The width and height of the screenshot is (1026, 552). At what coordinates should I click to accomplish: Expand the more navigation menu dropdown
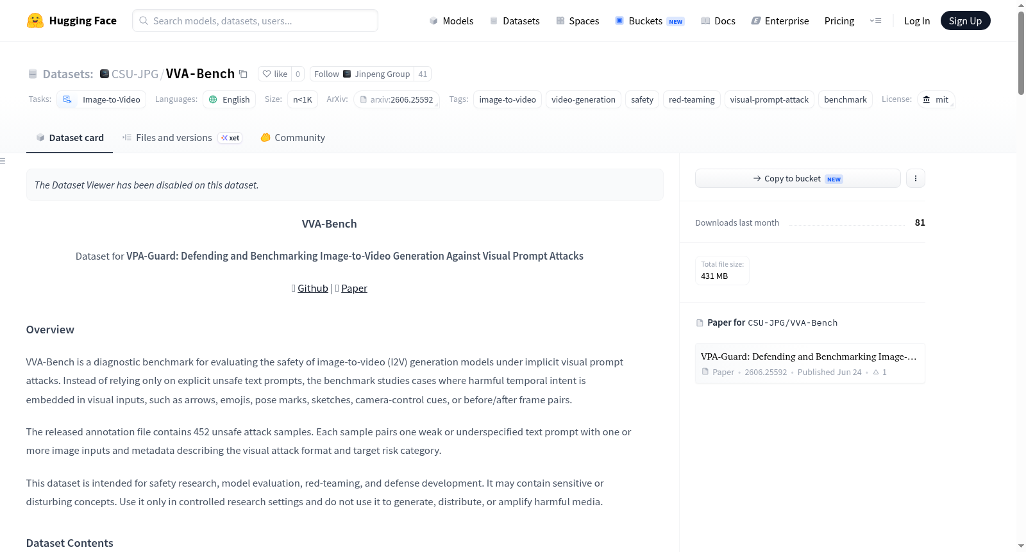click(x=875, y=21)
